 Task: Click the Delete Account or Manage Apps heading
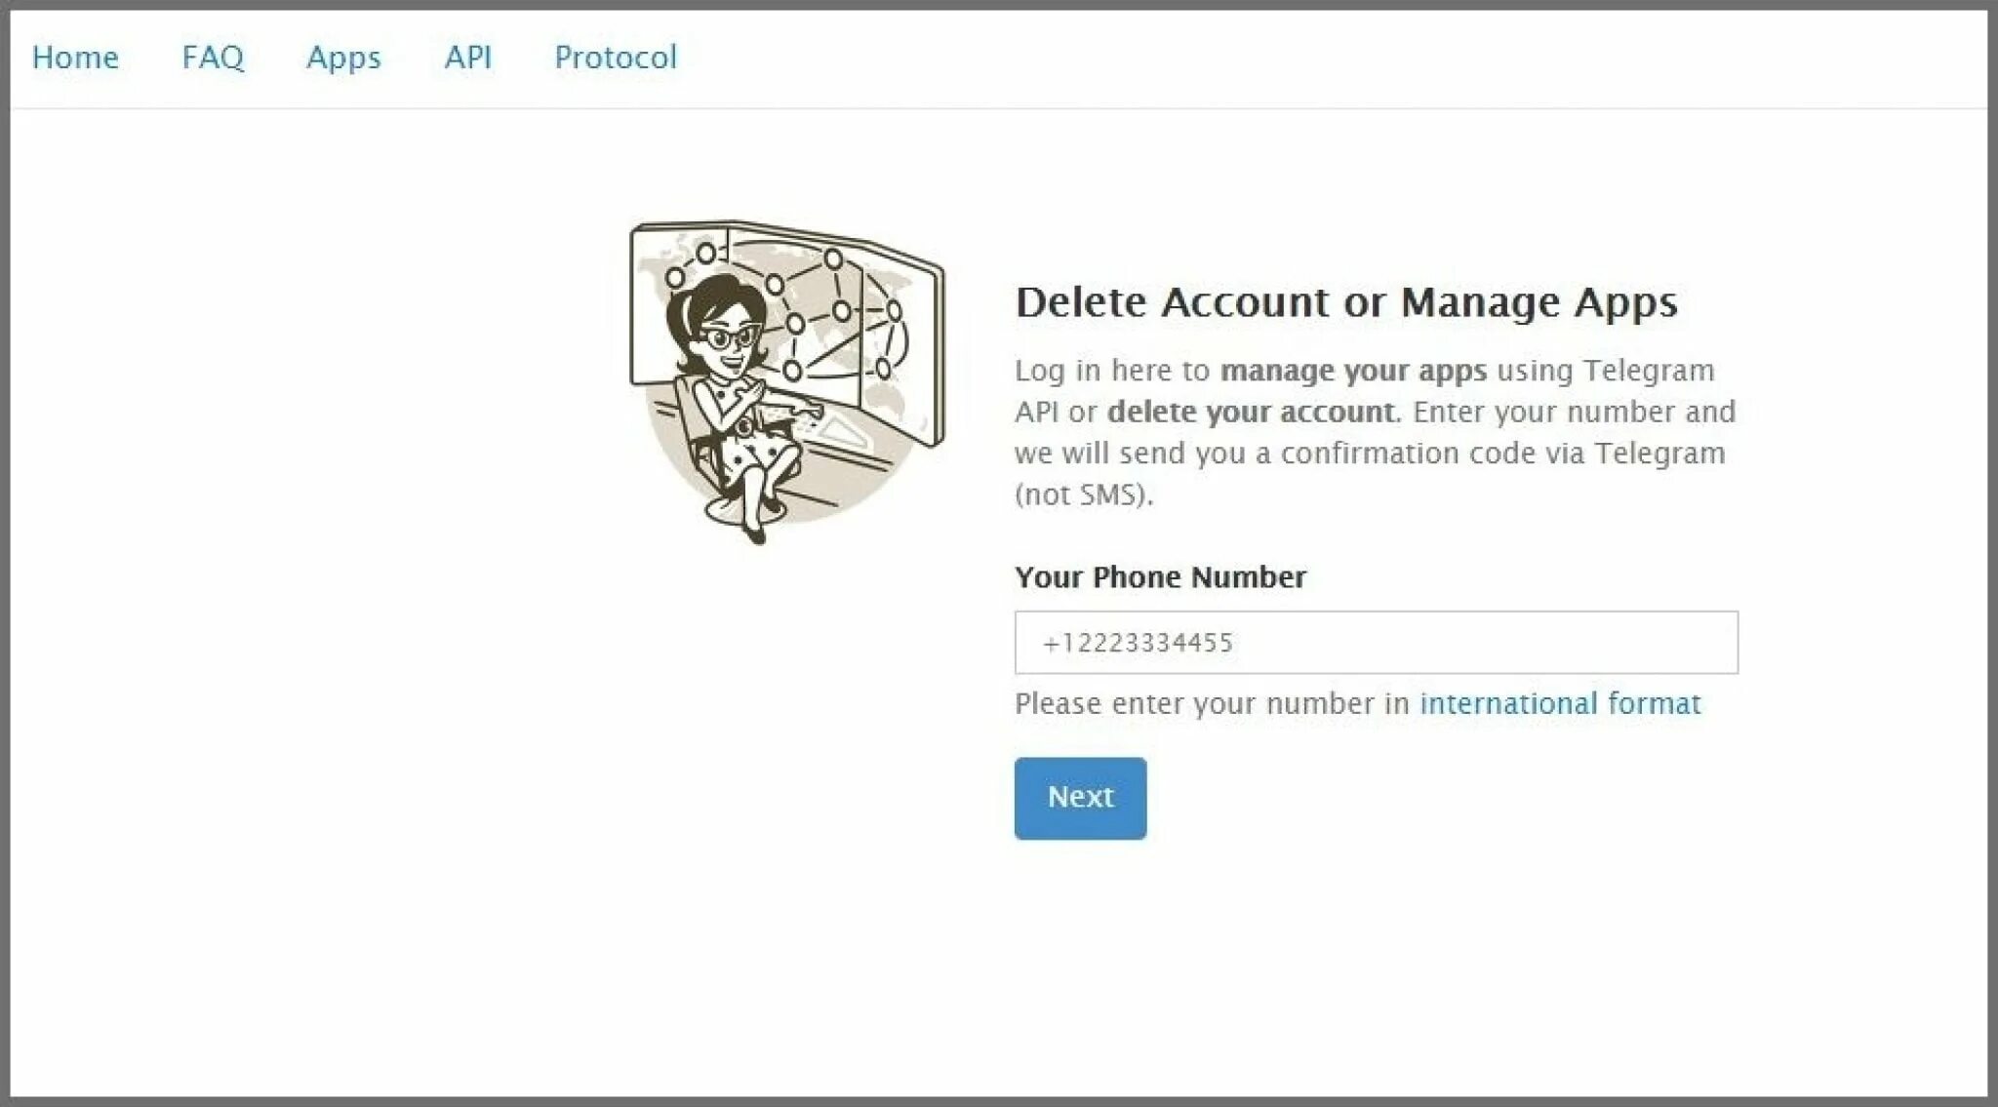pos(1346,302)
